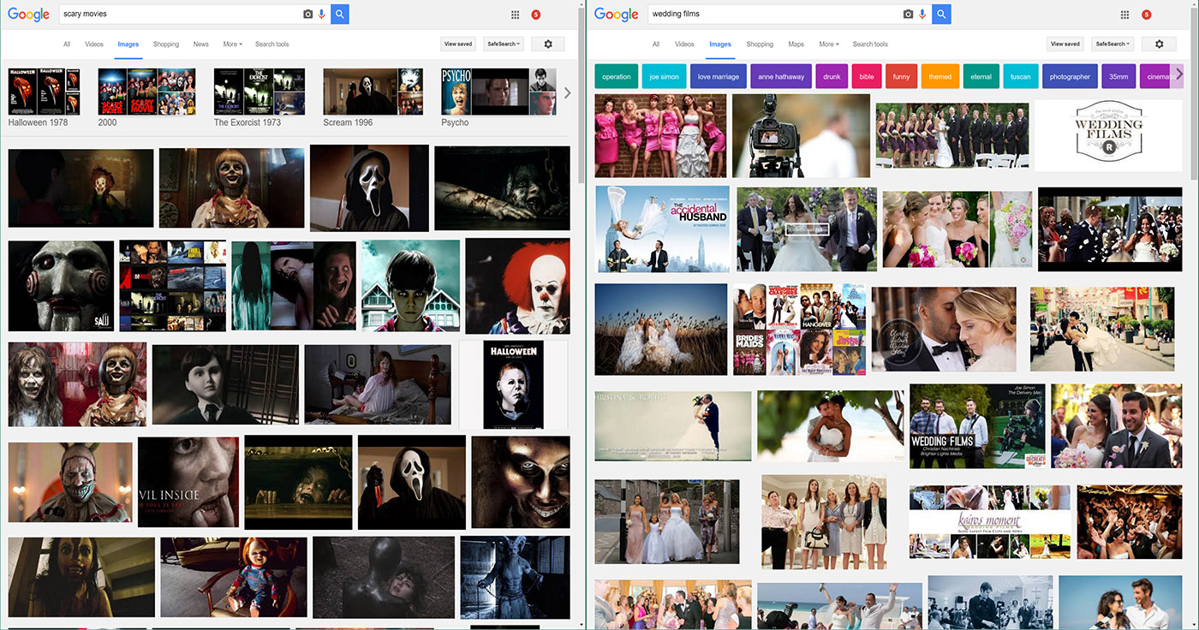Click blue search magnifier button in wedding films window

click(942, 15)
